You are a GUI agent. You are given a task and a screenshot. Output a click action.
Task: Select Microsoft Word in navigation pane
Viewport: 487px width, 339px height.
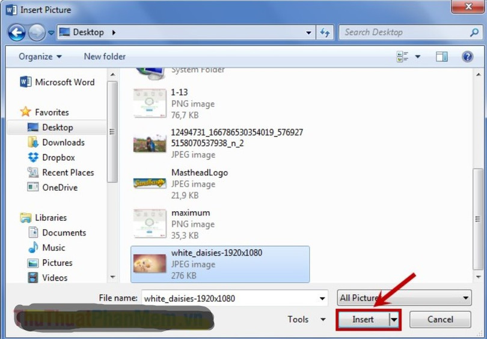tap(64, 82)
